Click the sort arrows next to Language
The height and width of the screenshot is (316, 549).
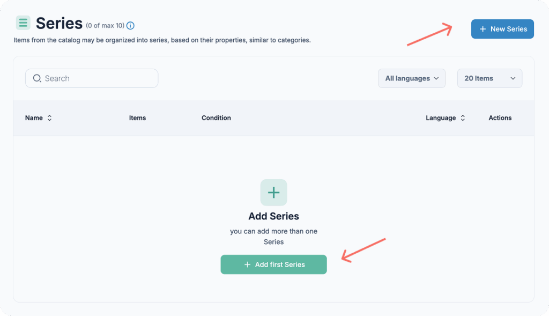463,118
